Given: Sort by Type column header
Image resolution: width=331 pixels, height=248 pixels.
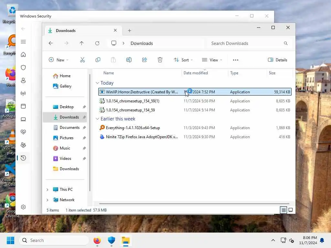Looking at the screenshot, I should 234,73.
